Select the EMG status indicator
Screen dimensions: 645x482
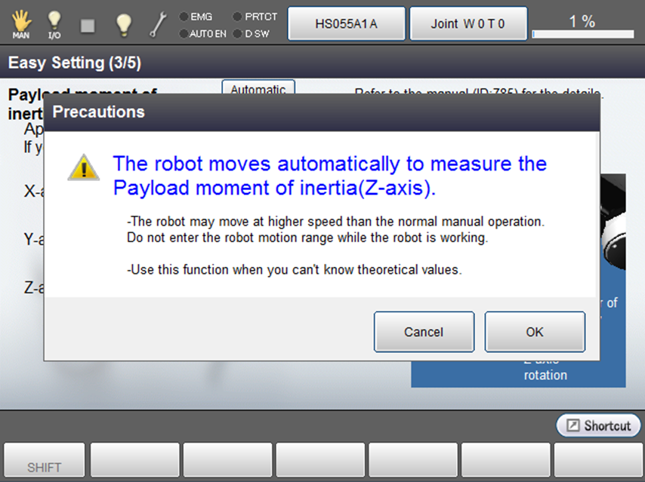point(184,16)
